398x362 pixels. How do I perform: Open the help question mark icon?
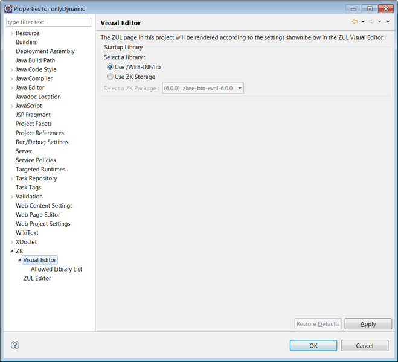tap(15, 345)
